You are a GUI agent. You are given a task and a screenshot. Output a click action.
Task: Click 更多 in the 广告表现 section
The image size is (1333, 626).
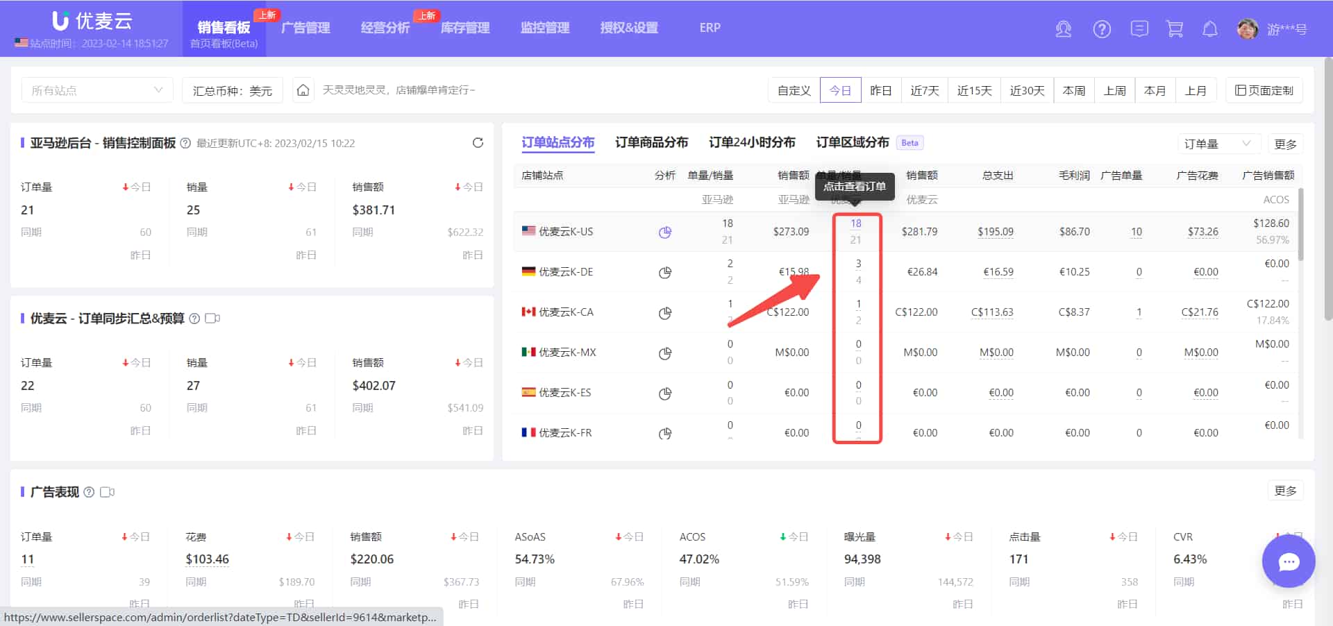[1285, 491]
